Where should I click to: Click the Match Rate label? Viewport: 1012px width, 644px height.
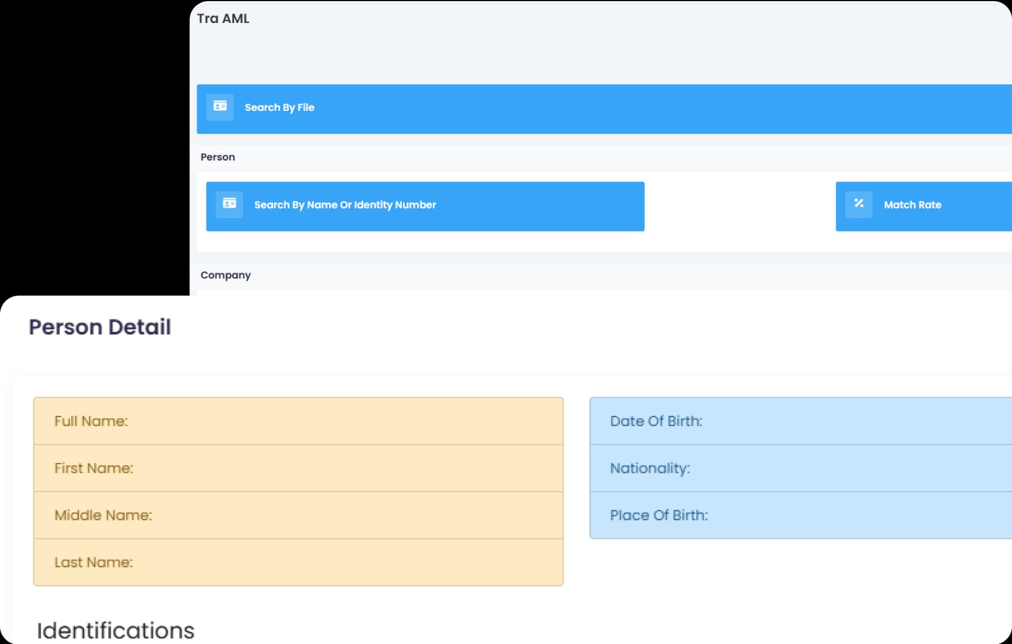(912, 205)
